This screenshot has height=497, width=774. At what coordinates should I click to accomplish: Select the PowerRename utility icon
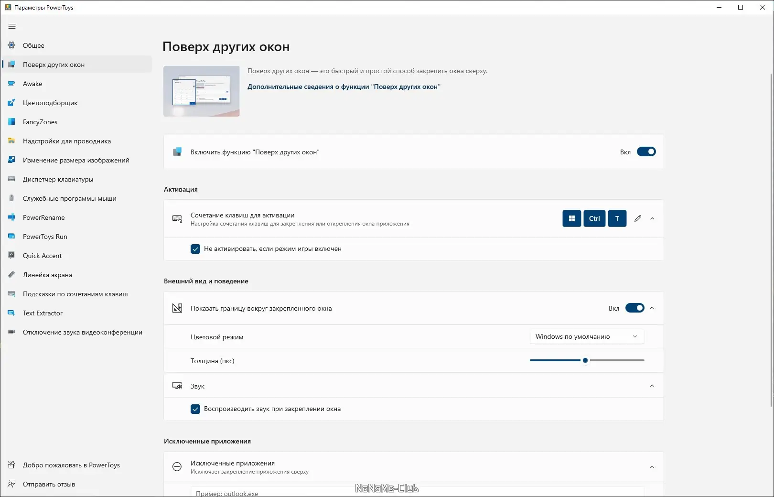click(x=11, y=217)
